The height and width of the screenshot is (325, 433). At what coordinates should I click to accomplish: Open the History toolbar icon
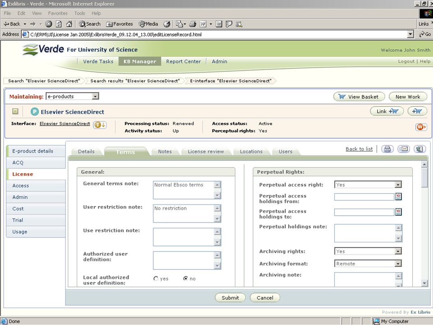click(x=167, y=24)
